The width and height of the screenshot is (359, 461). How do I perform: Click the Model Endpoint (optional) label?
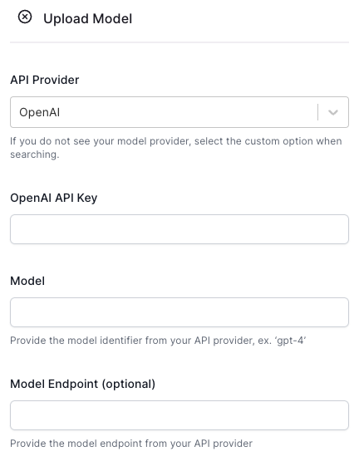(83, 384)
